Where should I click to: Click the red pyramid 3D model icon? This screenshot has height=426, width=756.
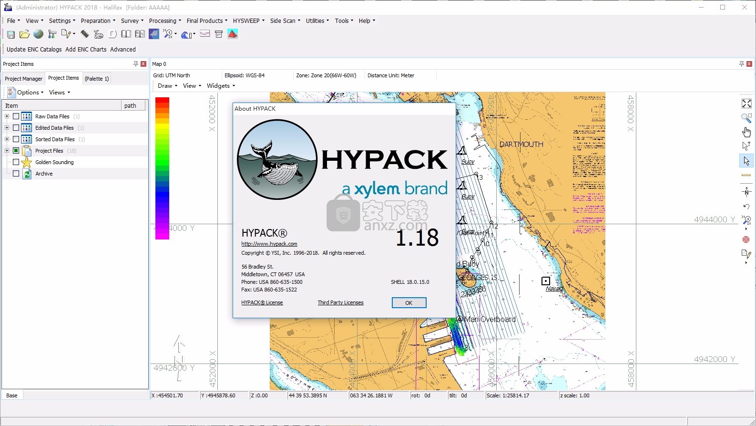233,34
